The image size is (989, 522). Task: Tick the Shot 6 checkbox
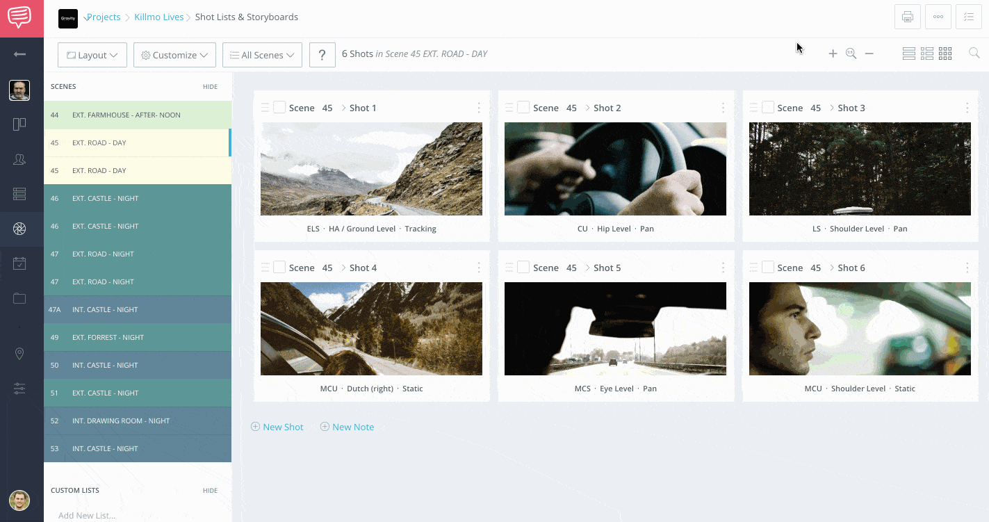point(768,267)
